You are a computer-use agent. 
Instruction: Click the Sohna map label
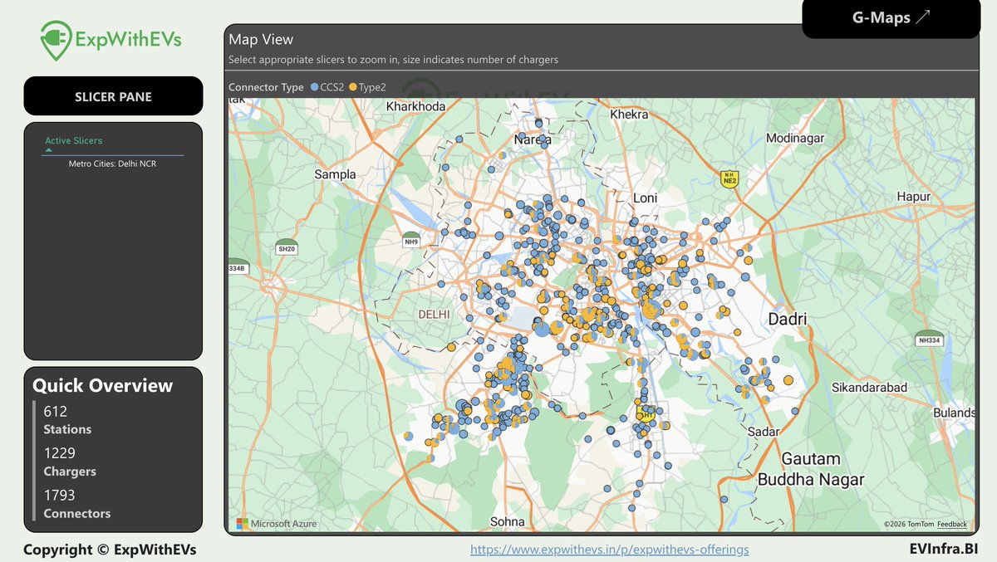pyautogui.click(x=508, y=521)
